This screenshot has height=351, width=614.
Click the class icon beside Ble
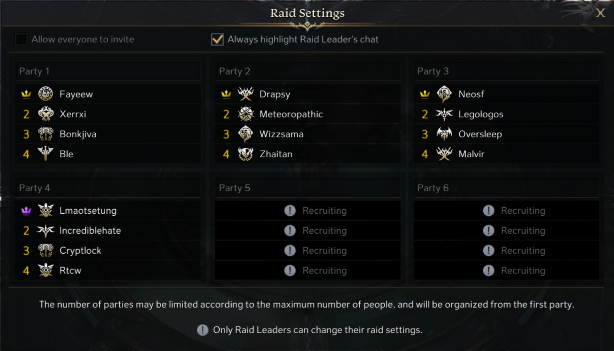(x=46, y=154)
